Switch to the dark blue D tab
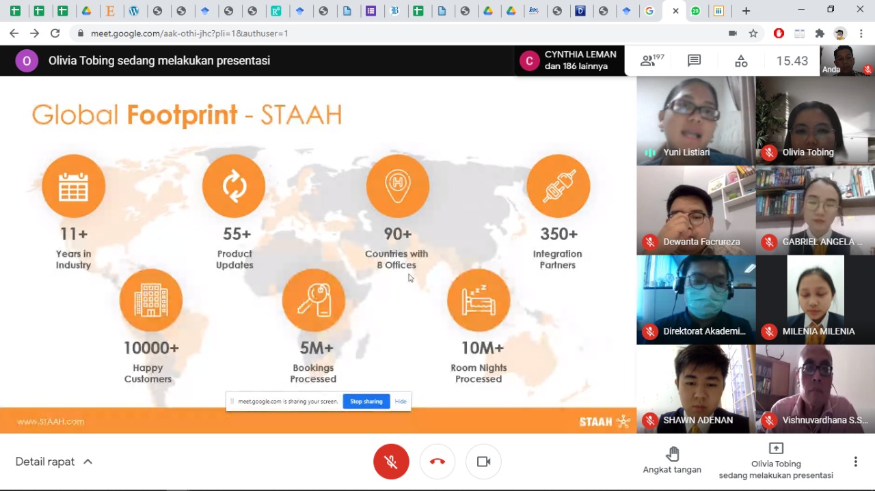The image size is (875, 491). click(x=580, y=11)
